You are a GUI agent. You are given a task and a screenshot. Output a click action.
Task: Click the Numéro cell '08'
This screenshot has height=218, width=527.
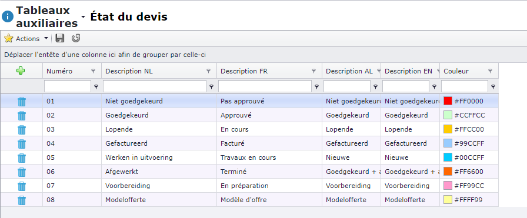click(x=72, y=200)
